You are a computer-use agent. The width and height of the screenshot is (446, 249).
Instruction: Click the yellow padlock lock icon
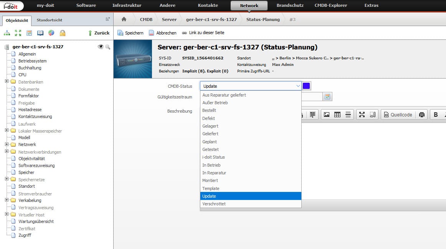click(62, 33)
